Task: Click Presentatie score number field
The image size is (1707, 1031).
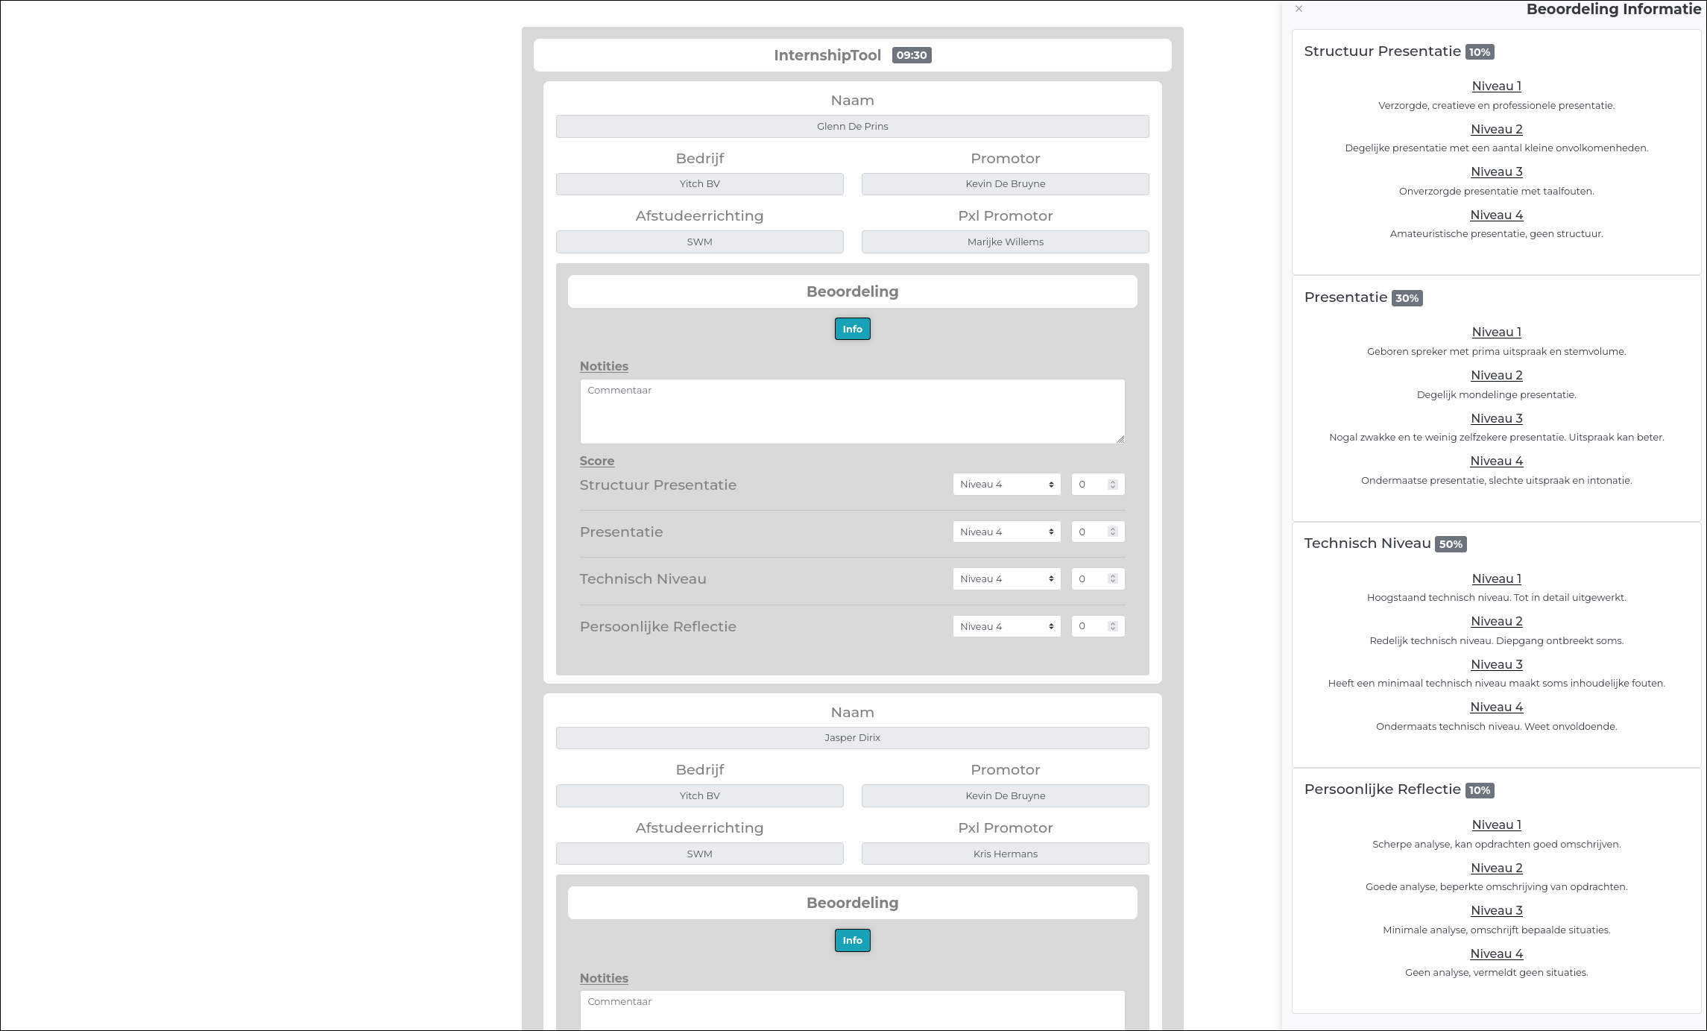Action: (1091, 532)
